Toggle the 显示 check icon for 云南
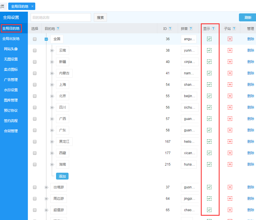The image size is (256, 220). point(209,50)
